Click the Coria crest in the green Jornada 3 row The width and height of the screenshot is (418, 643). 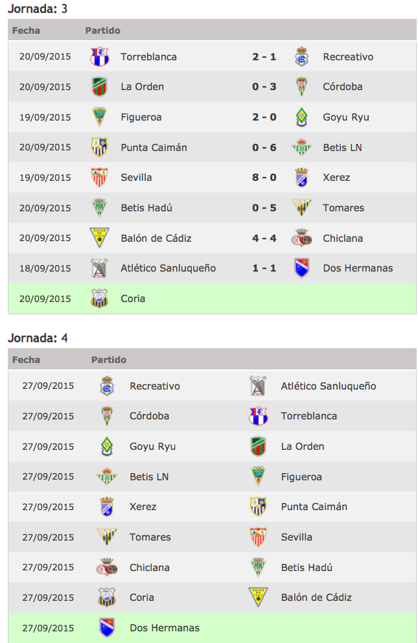[x=99, y=299]
